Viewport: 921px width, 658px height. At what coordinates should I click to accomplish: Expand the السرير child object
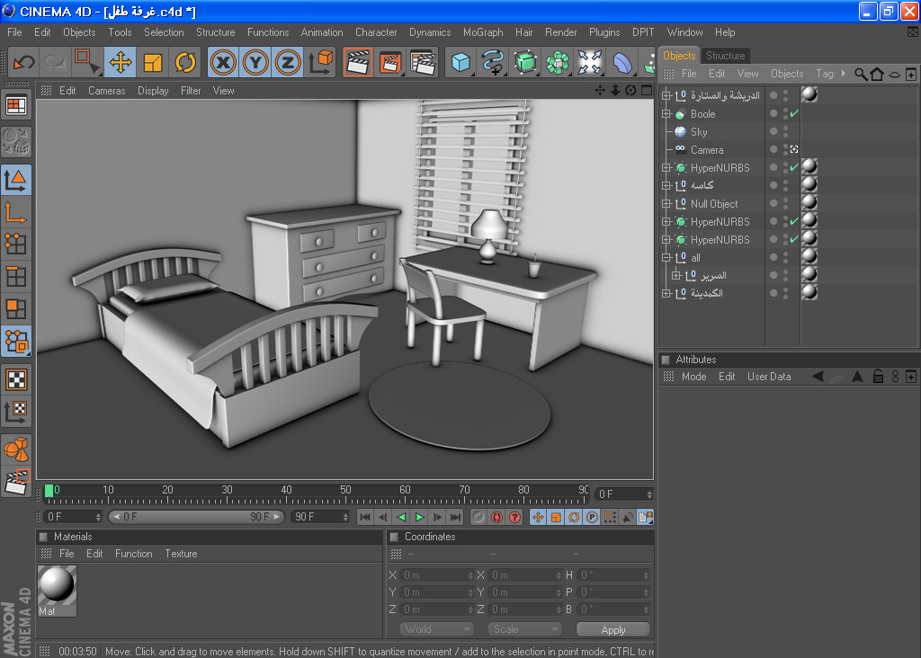[x=676, y=275]
